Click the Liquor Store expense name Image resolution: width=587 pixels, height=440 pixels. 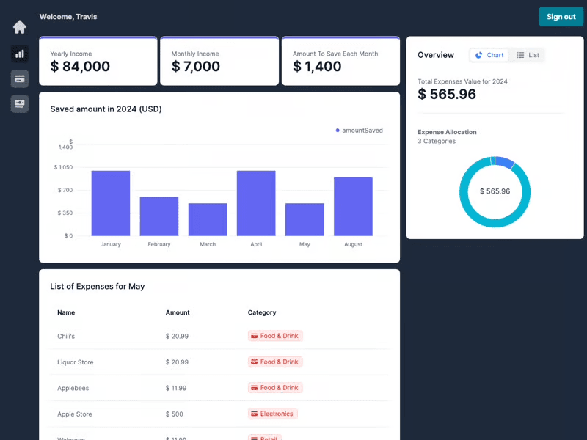pyautogui.click(x=76, y=362)
